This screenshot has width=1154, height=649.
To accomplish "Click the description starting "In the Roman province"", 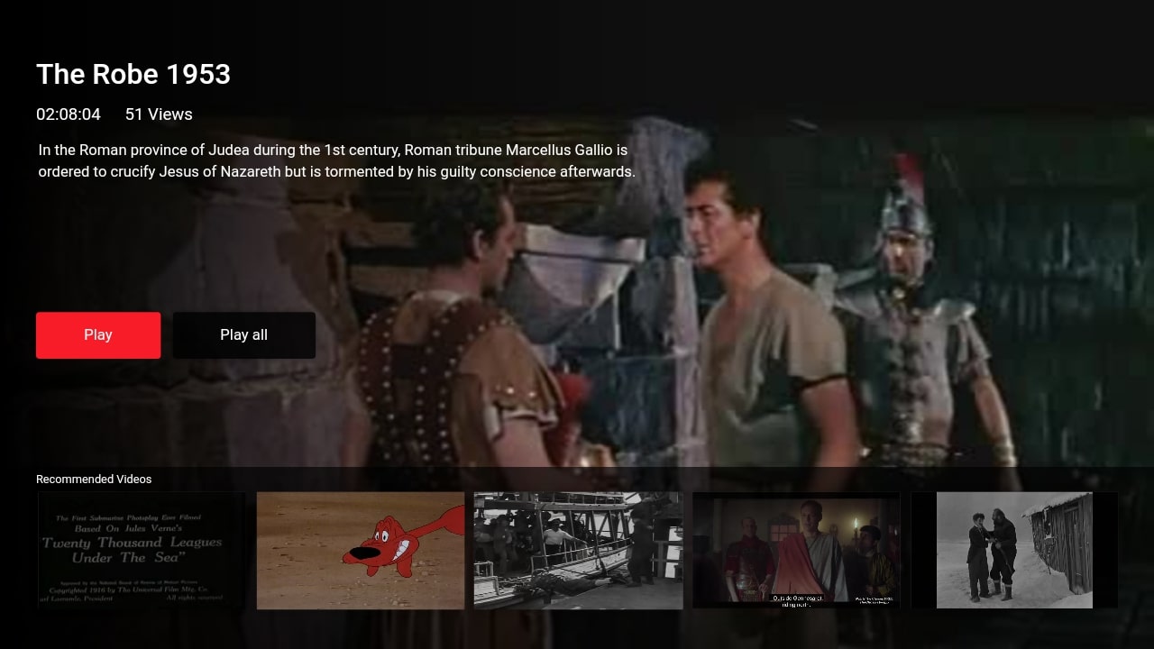I will click(x=336, y=160).
